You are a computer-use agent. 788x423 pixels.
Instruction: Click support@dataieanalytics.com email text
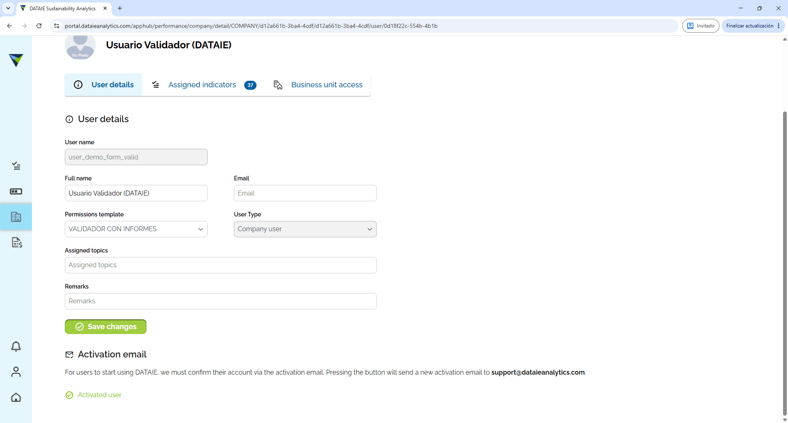(x=538, y=372)
